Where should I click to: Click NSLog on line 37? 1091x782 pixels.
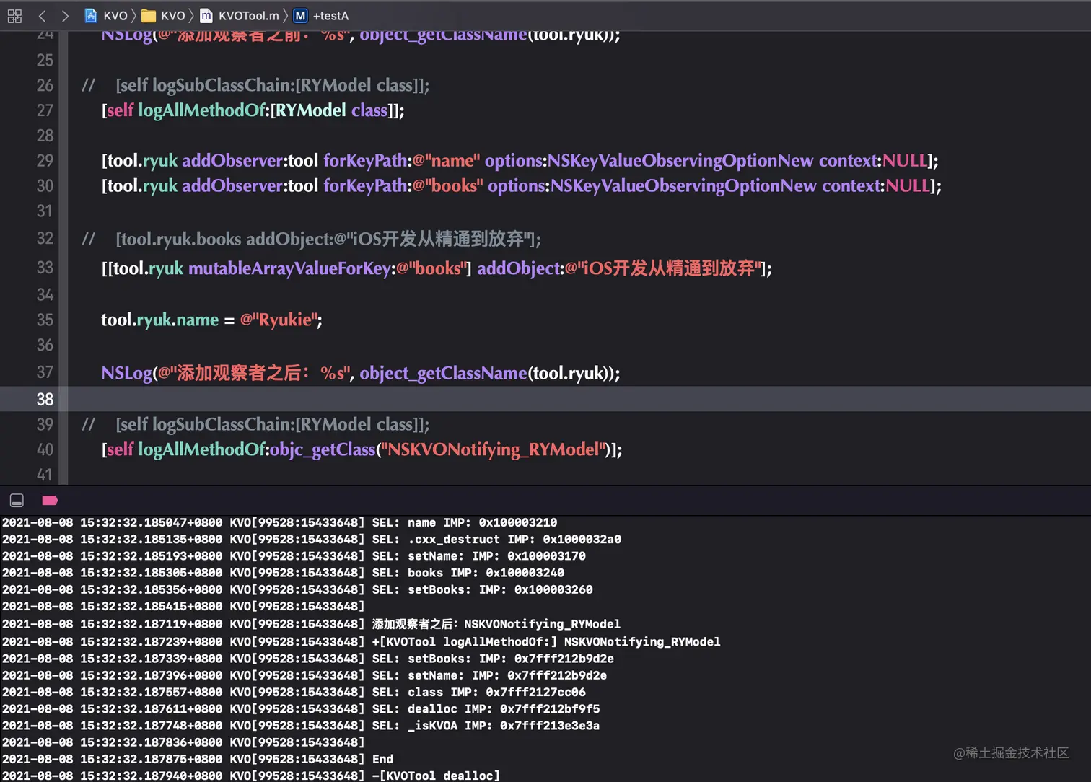[x=126, y=373]
